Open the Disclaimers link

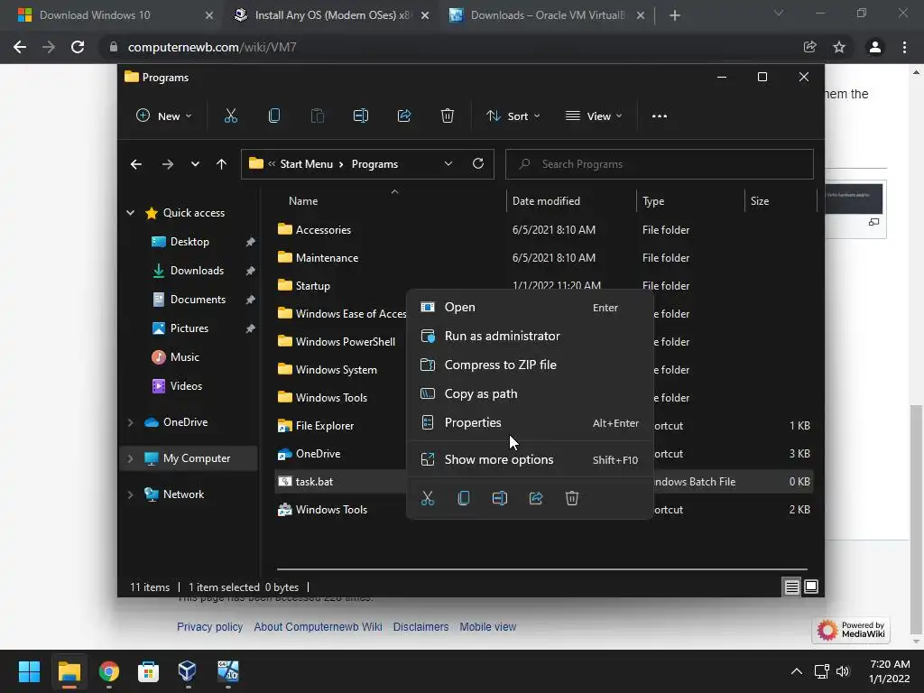(x=420, y=627)
